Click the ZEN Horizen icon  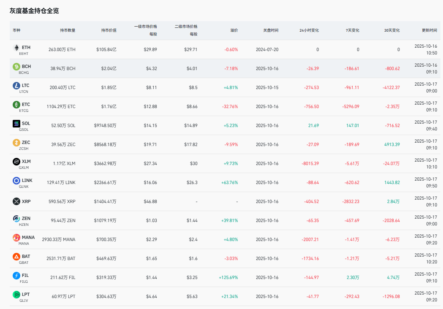pos(16,219)
